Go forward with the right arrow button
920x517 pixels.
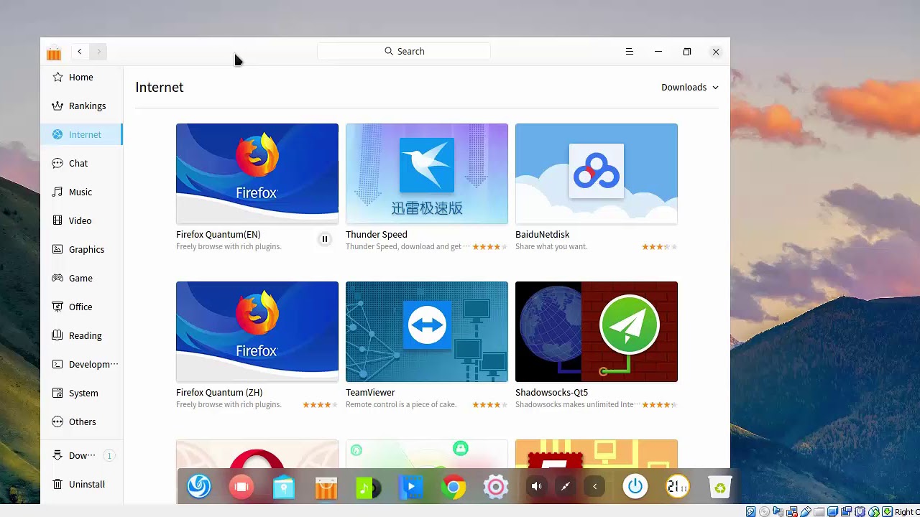98,52
